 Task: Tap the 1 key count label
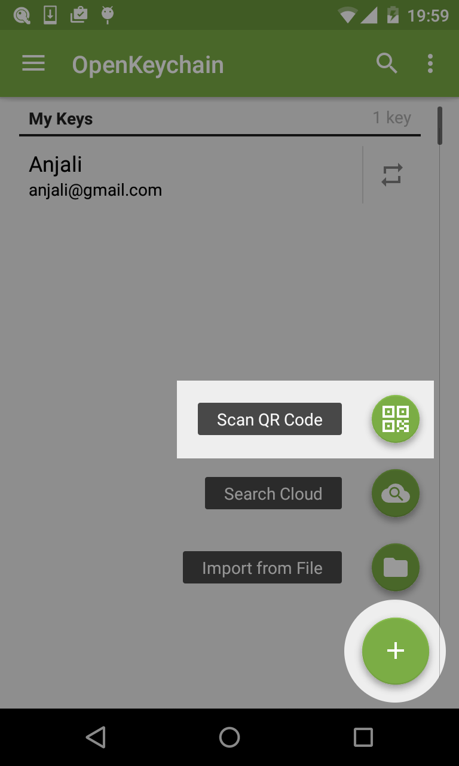pos(392,117)
